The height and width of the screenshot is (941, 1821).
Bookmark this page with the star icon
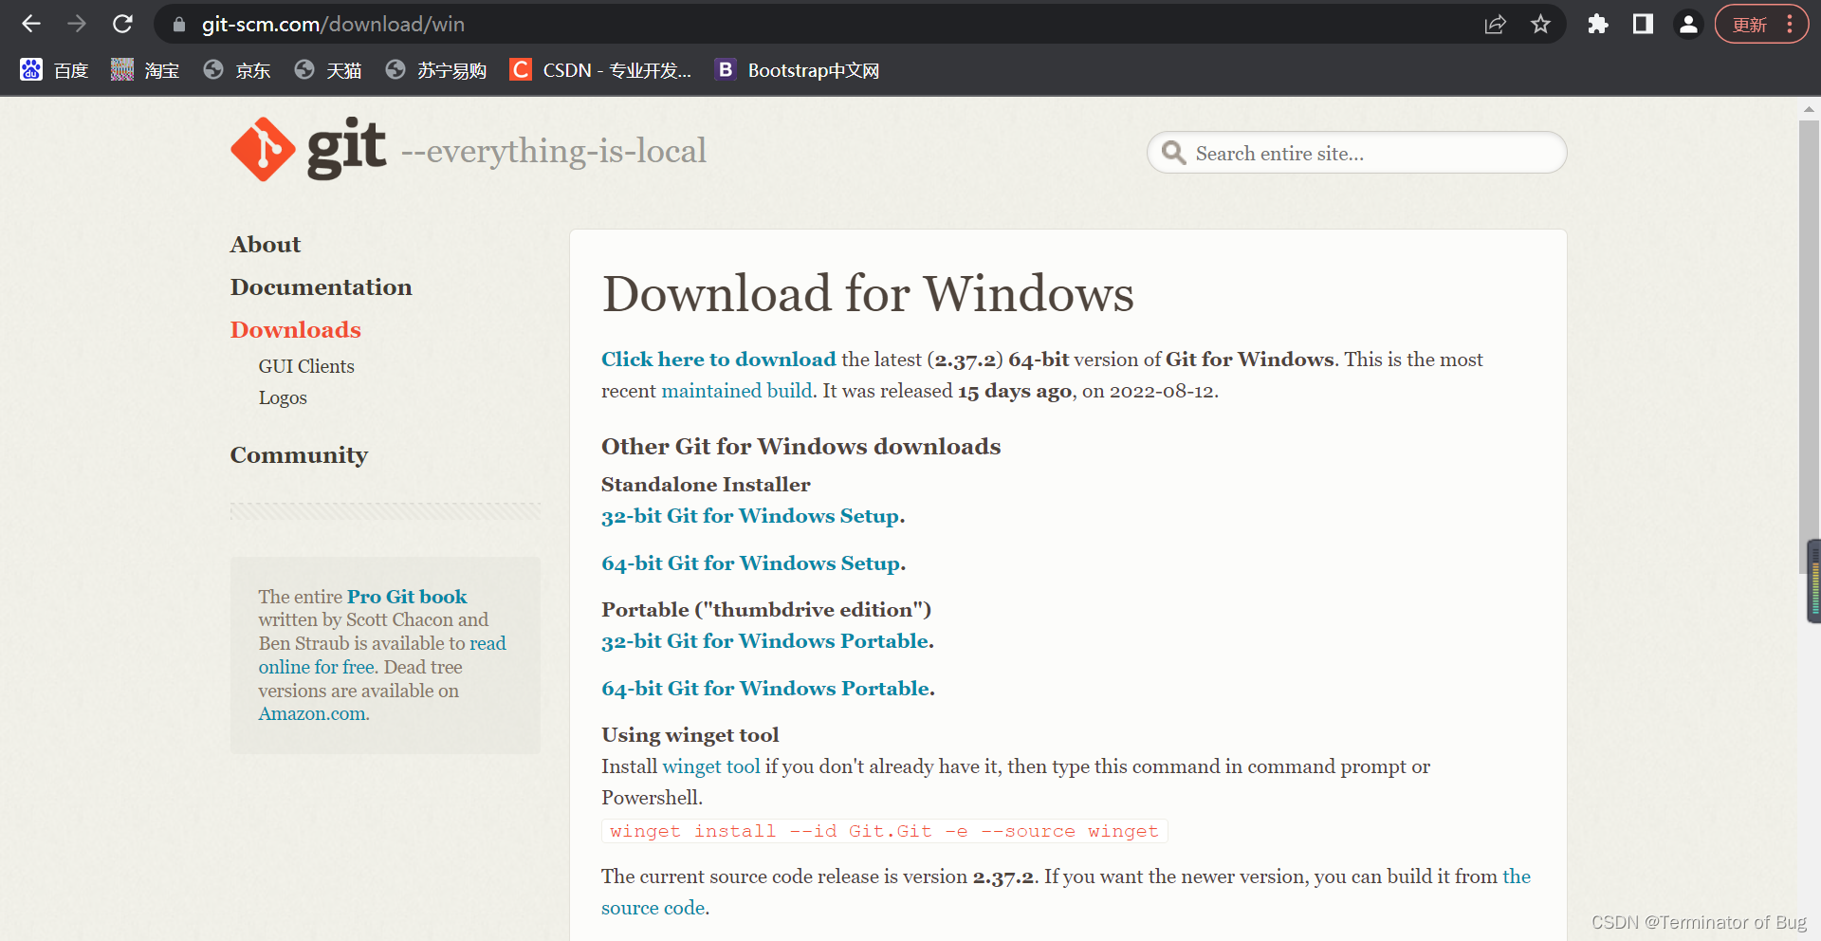1540,25
